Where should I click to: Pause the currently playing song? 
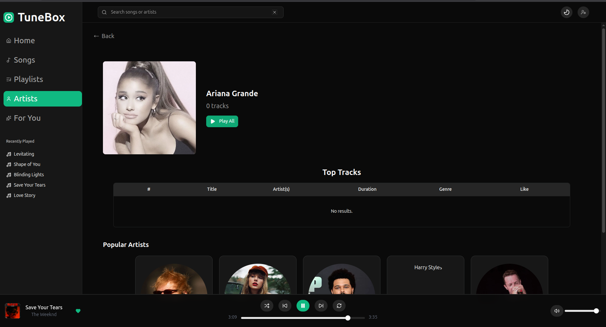(303, 305)
